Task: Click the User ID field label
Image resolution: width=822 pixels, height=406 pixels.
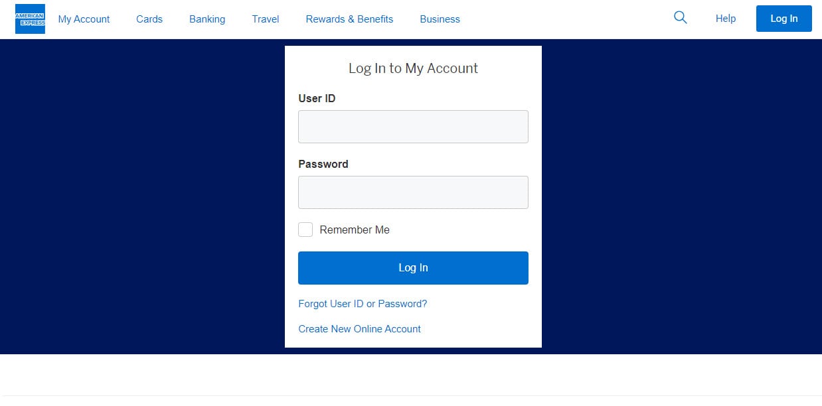Action: pyautogui.click(x=317, y=98)
